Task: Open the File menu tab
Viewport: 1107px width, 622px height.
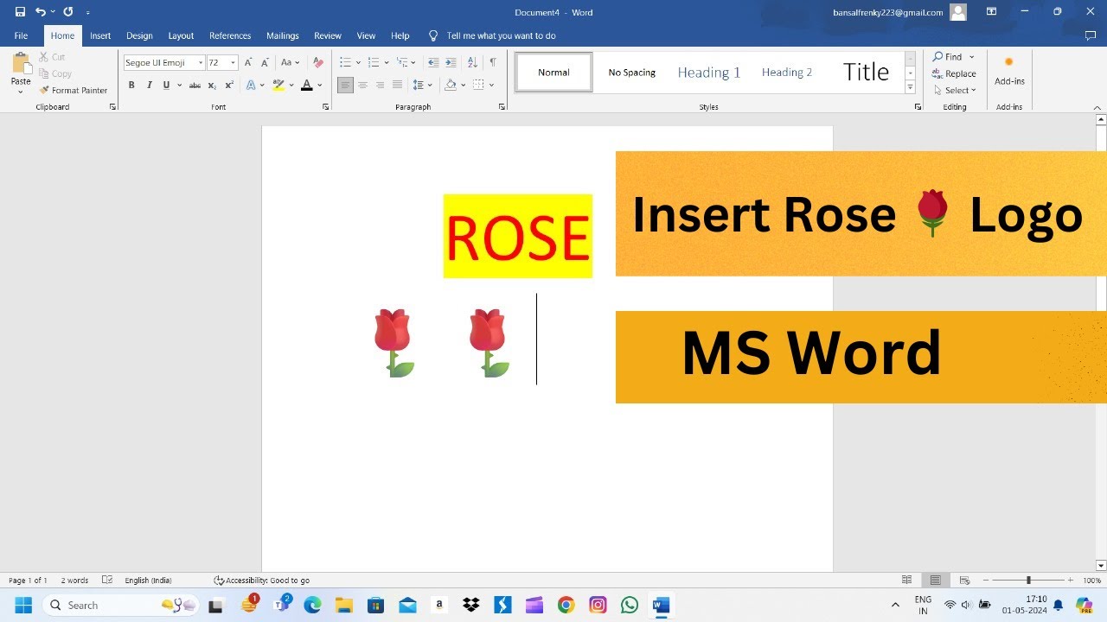Action: tap(21, 35)
